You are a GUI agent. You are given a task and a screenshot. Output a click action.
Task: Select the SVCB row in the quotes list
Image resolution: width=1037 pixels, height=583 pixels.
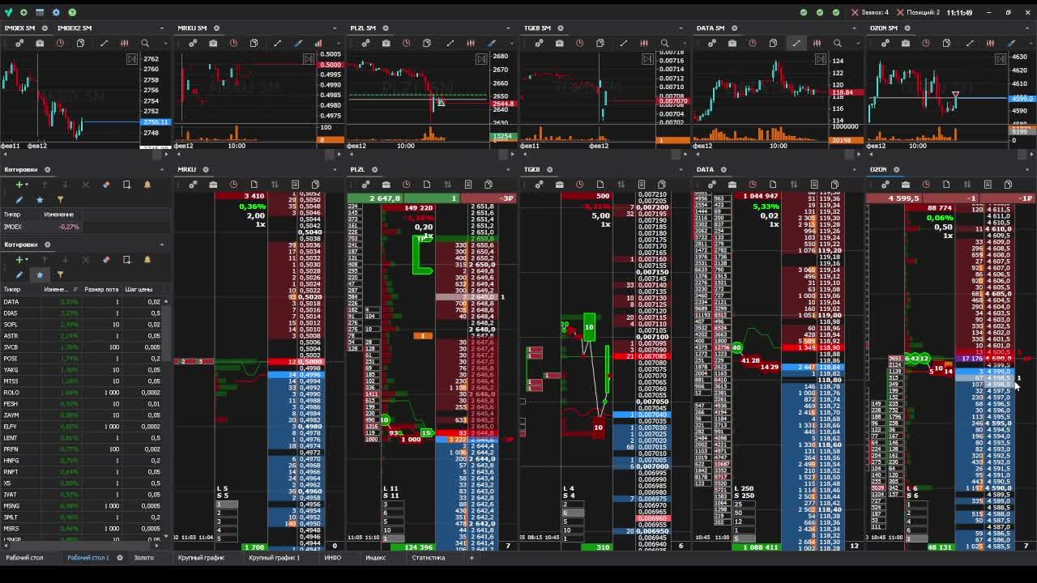coord(83,347)
